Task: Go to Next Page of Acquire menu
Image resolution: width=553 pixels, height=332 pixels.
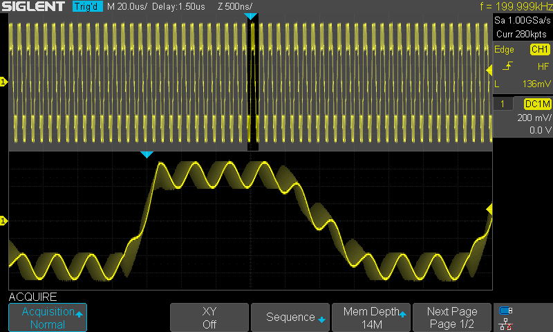Action: coord(451,317)
